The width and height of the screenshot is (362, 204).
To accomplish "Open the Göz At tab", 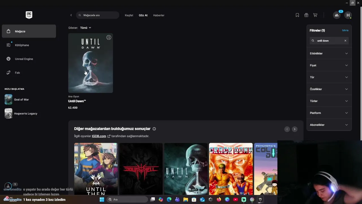I will click(x=143, y=15).
